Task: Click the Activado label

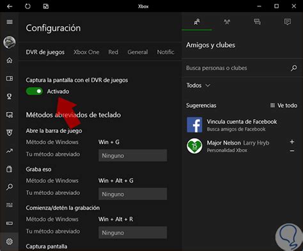Action: 58,92
